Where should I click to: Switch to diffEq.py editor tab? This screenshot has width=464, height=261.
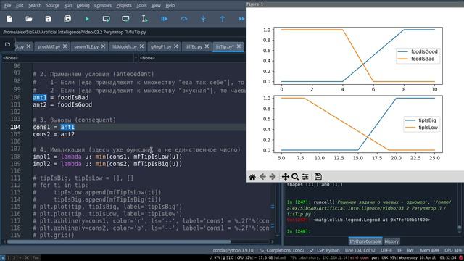coord(194,46)
